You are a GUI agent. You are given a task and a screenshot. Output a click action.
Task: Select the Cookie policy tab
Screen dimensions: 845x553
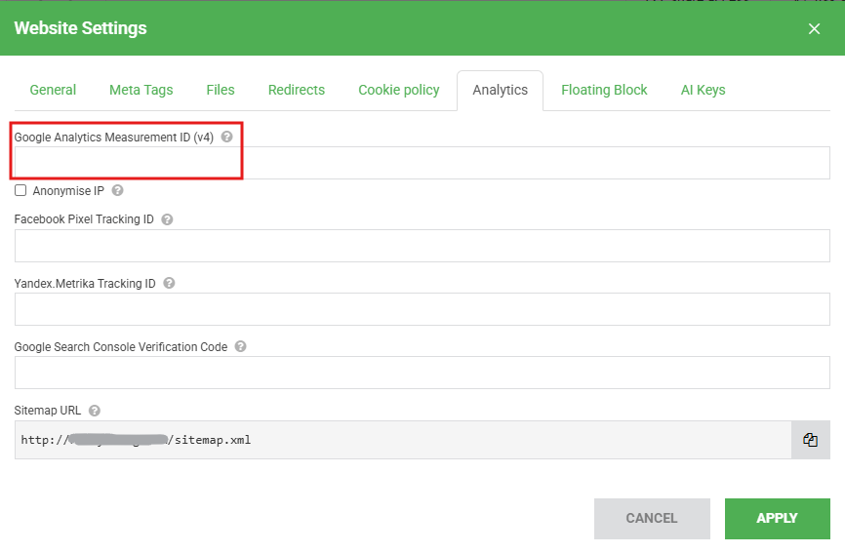tap(399, 90)
